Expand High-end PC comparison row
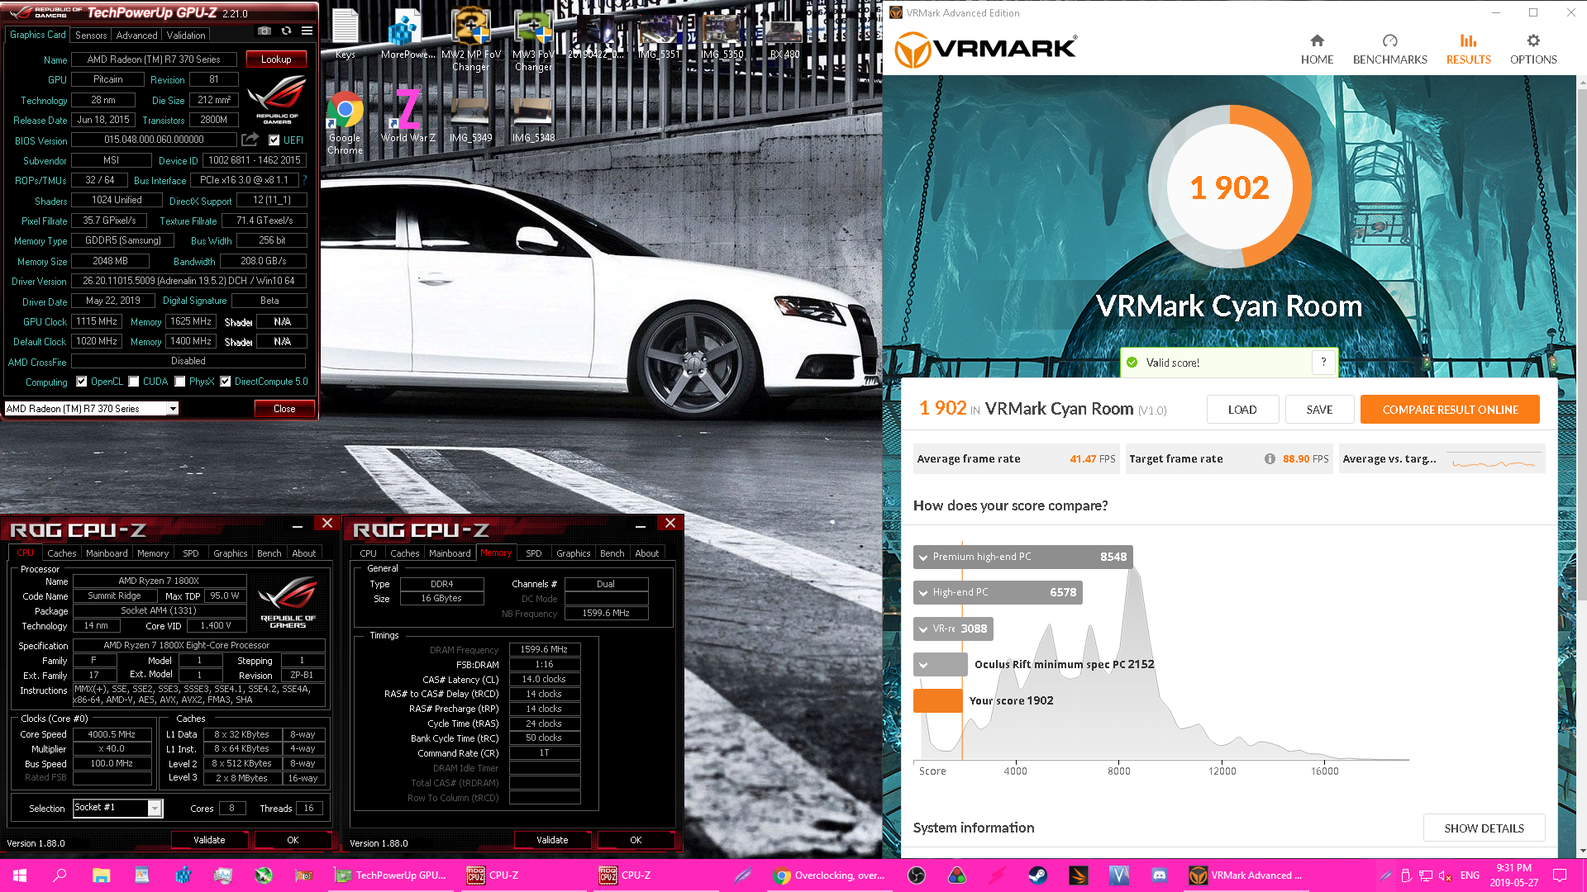The image size is (1587, 892). [x=998, y=592]
